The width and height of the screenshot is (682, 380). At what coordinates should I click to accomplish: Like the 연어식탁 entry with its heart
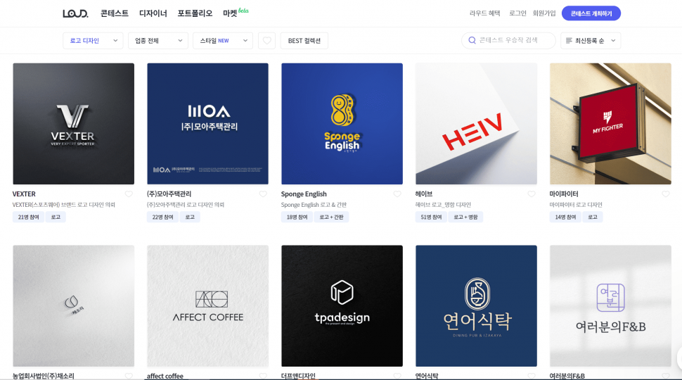point(532,376)
